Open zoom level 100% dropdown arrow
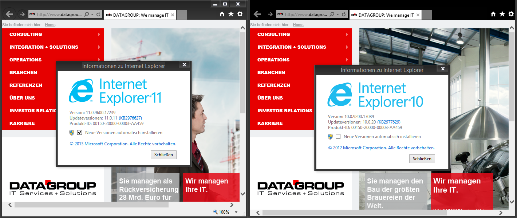The width and height of the screenshot is (517, 218). [236, 212]
